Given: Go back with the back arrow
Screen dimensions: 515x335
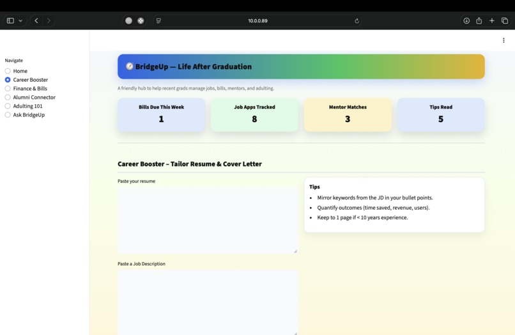Looking at the screenshot, I should (36, 20).
